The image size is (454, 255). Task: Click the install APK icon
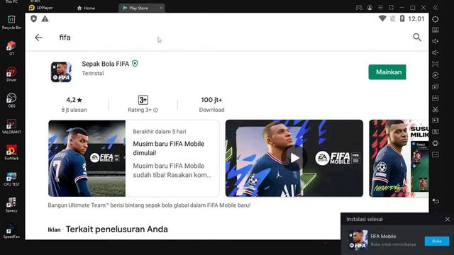click(435, 98)
